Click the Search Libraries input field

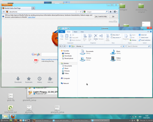(x=138, y=46)
